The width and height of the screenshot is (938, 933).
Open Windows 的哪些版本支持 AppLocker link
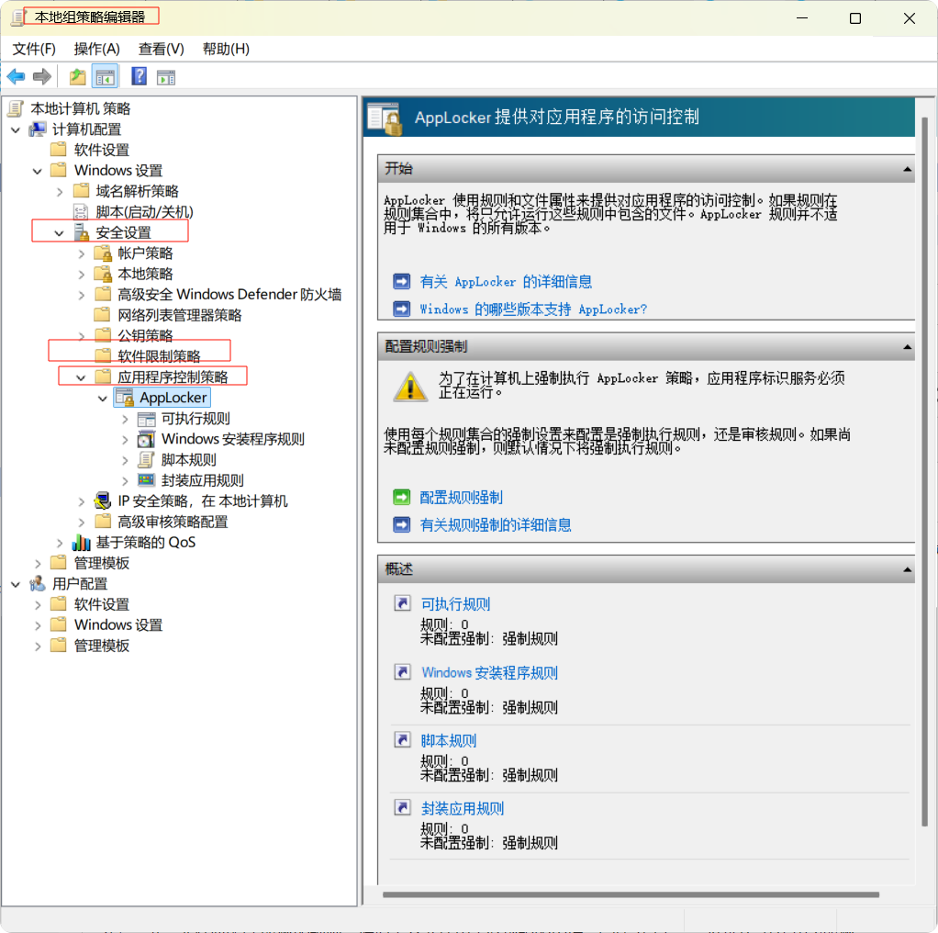tap(533, 309)
